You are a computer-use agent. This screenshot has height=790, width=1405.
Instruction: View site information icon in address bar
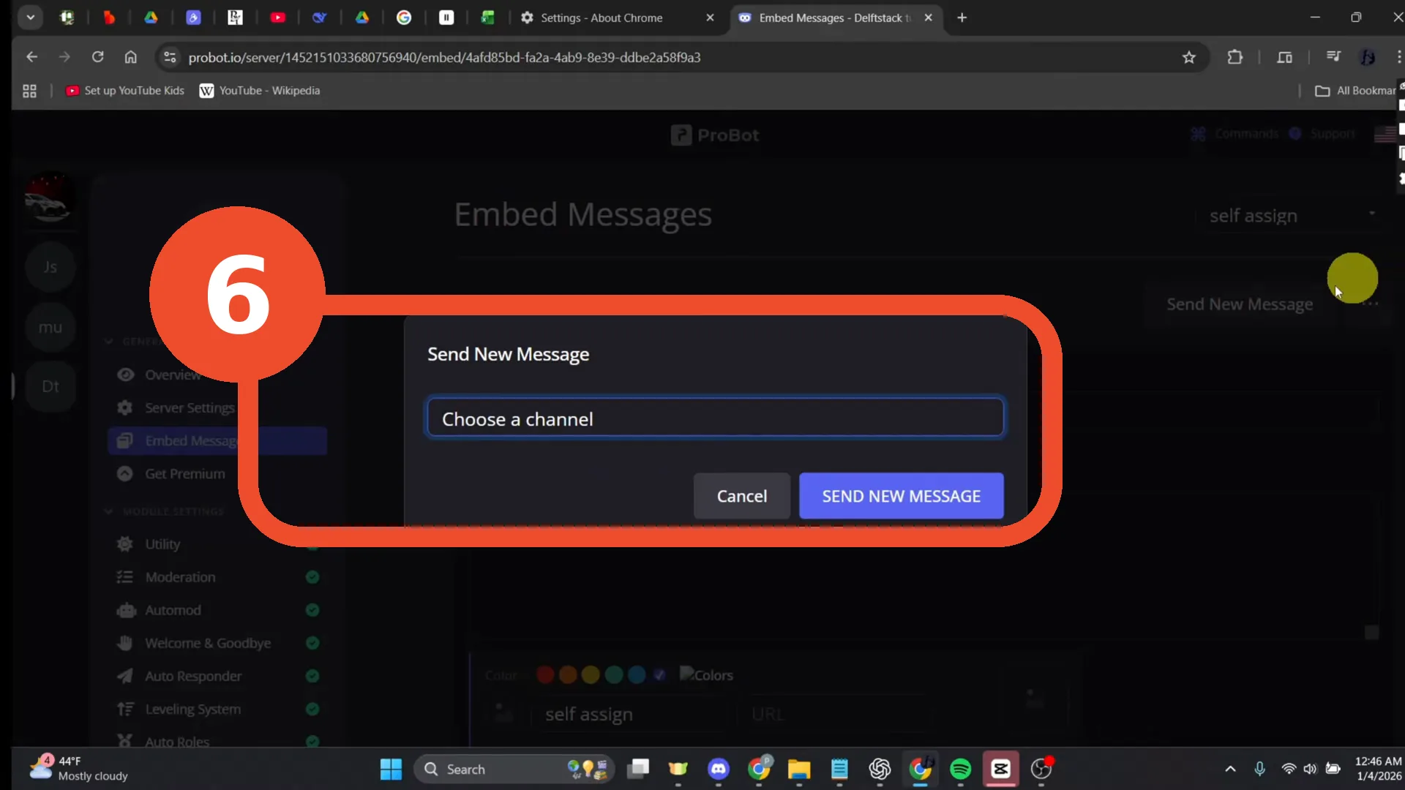click(x=170, y=57)
